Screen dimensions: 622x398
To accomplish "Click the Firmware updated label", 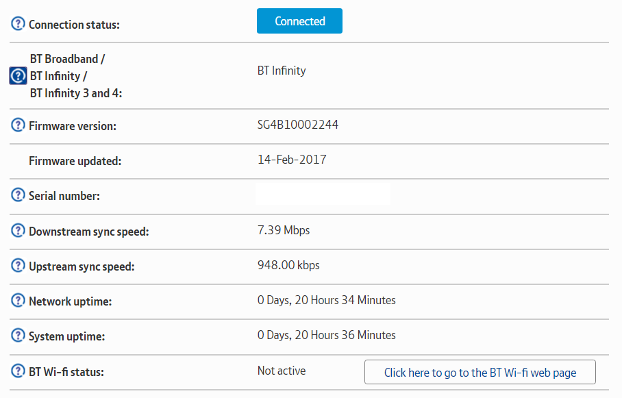I will click(x=75, y=161).
